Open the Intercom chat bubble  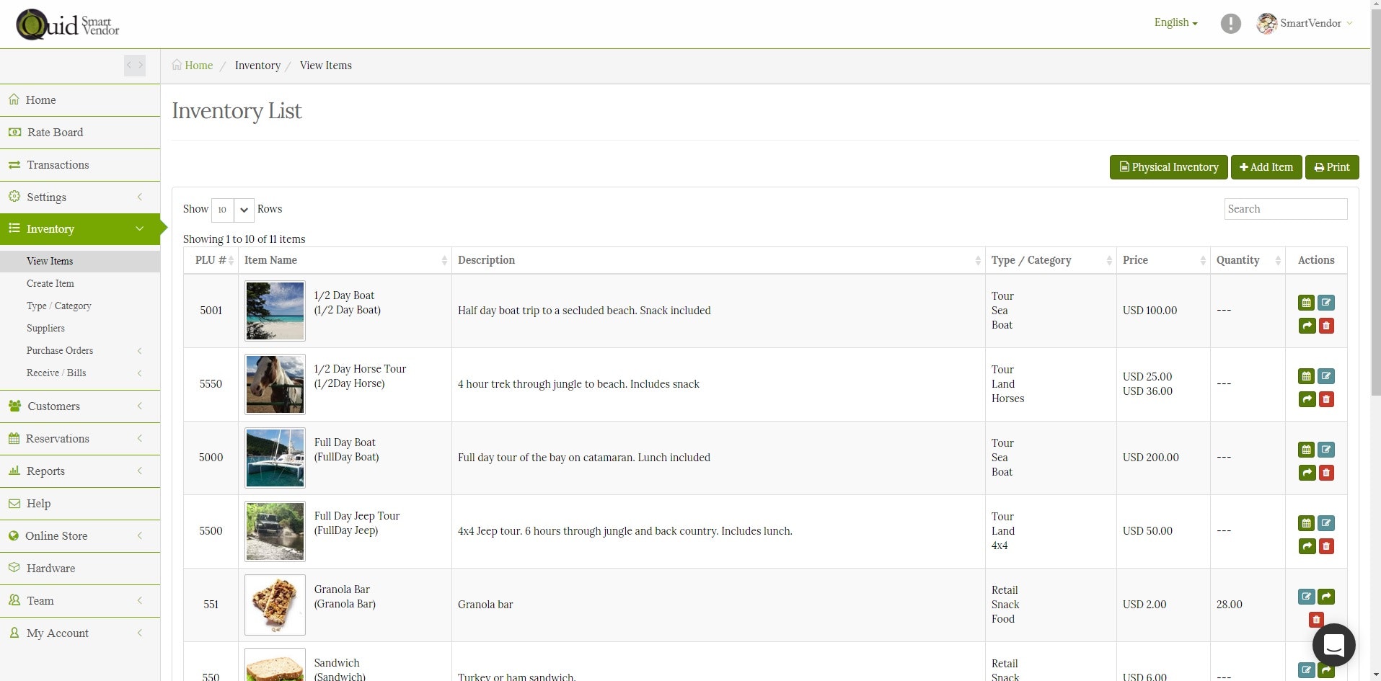click(1334, 645)
